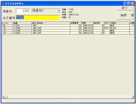The width and height of the screenshot is (136, 104).
Task: Minimize the 受注生産進捗照会 window
Action: click(125, 4)
